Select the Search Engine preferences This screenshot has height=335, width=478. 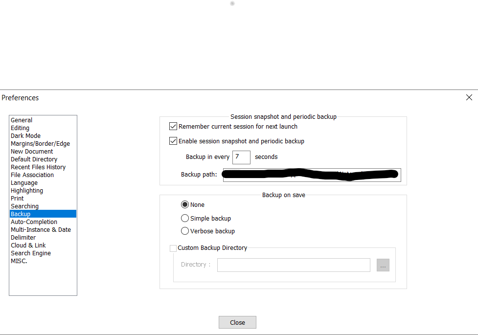click(x=30, y=253)
